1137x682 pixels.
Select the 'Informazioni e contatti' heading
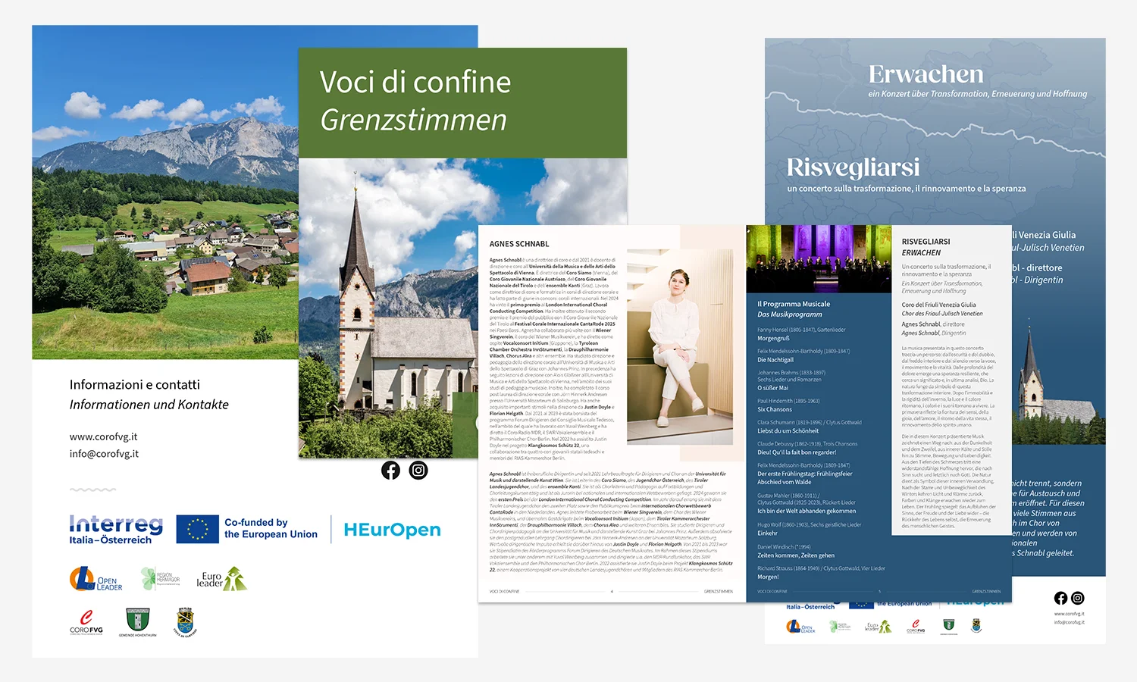(135, 385)
